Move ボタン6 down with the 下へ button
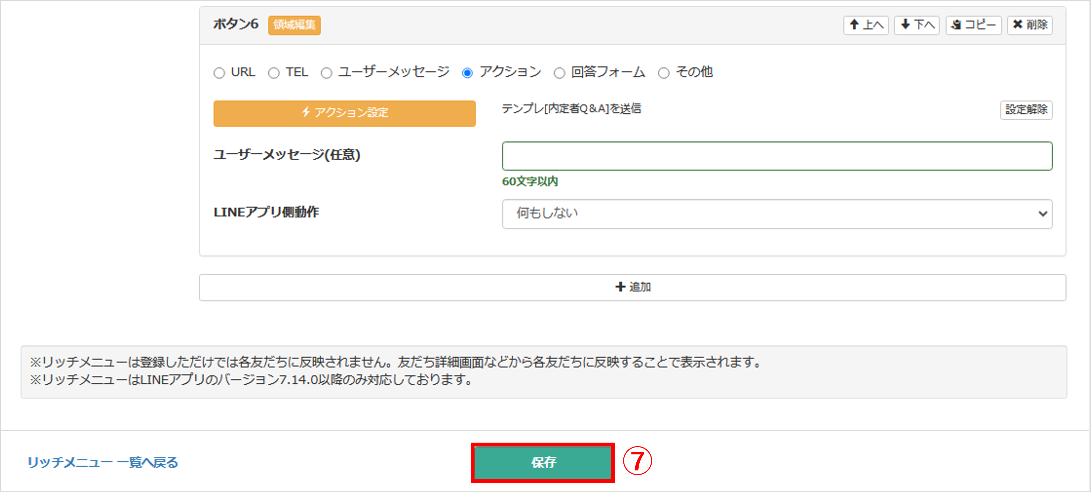 (x=916, y=25)
